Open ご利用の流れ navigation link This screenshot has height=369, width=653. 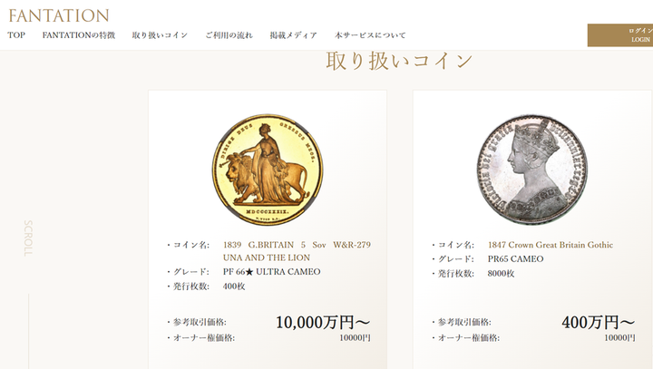click(229, 35)
